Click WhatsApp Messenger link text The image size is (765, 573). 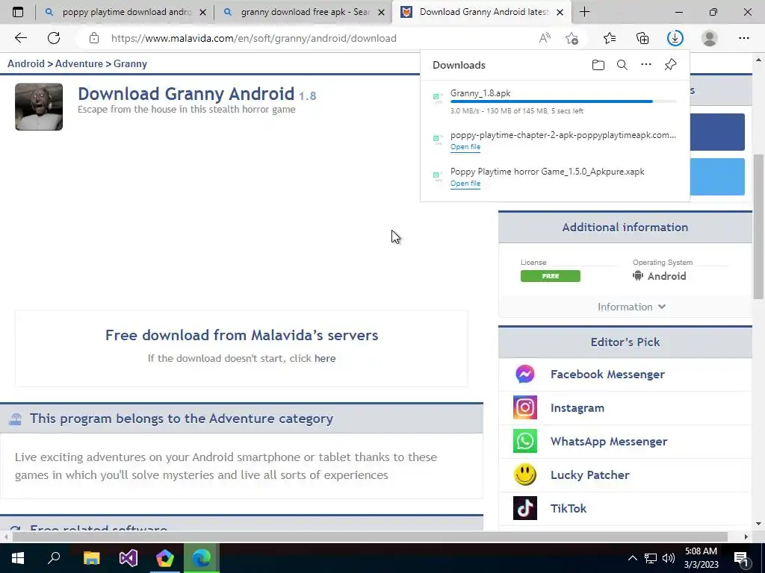pyautogui.click(x=609, y=442)
